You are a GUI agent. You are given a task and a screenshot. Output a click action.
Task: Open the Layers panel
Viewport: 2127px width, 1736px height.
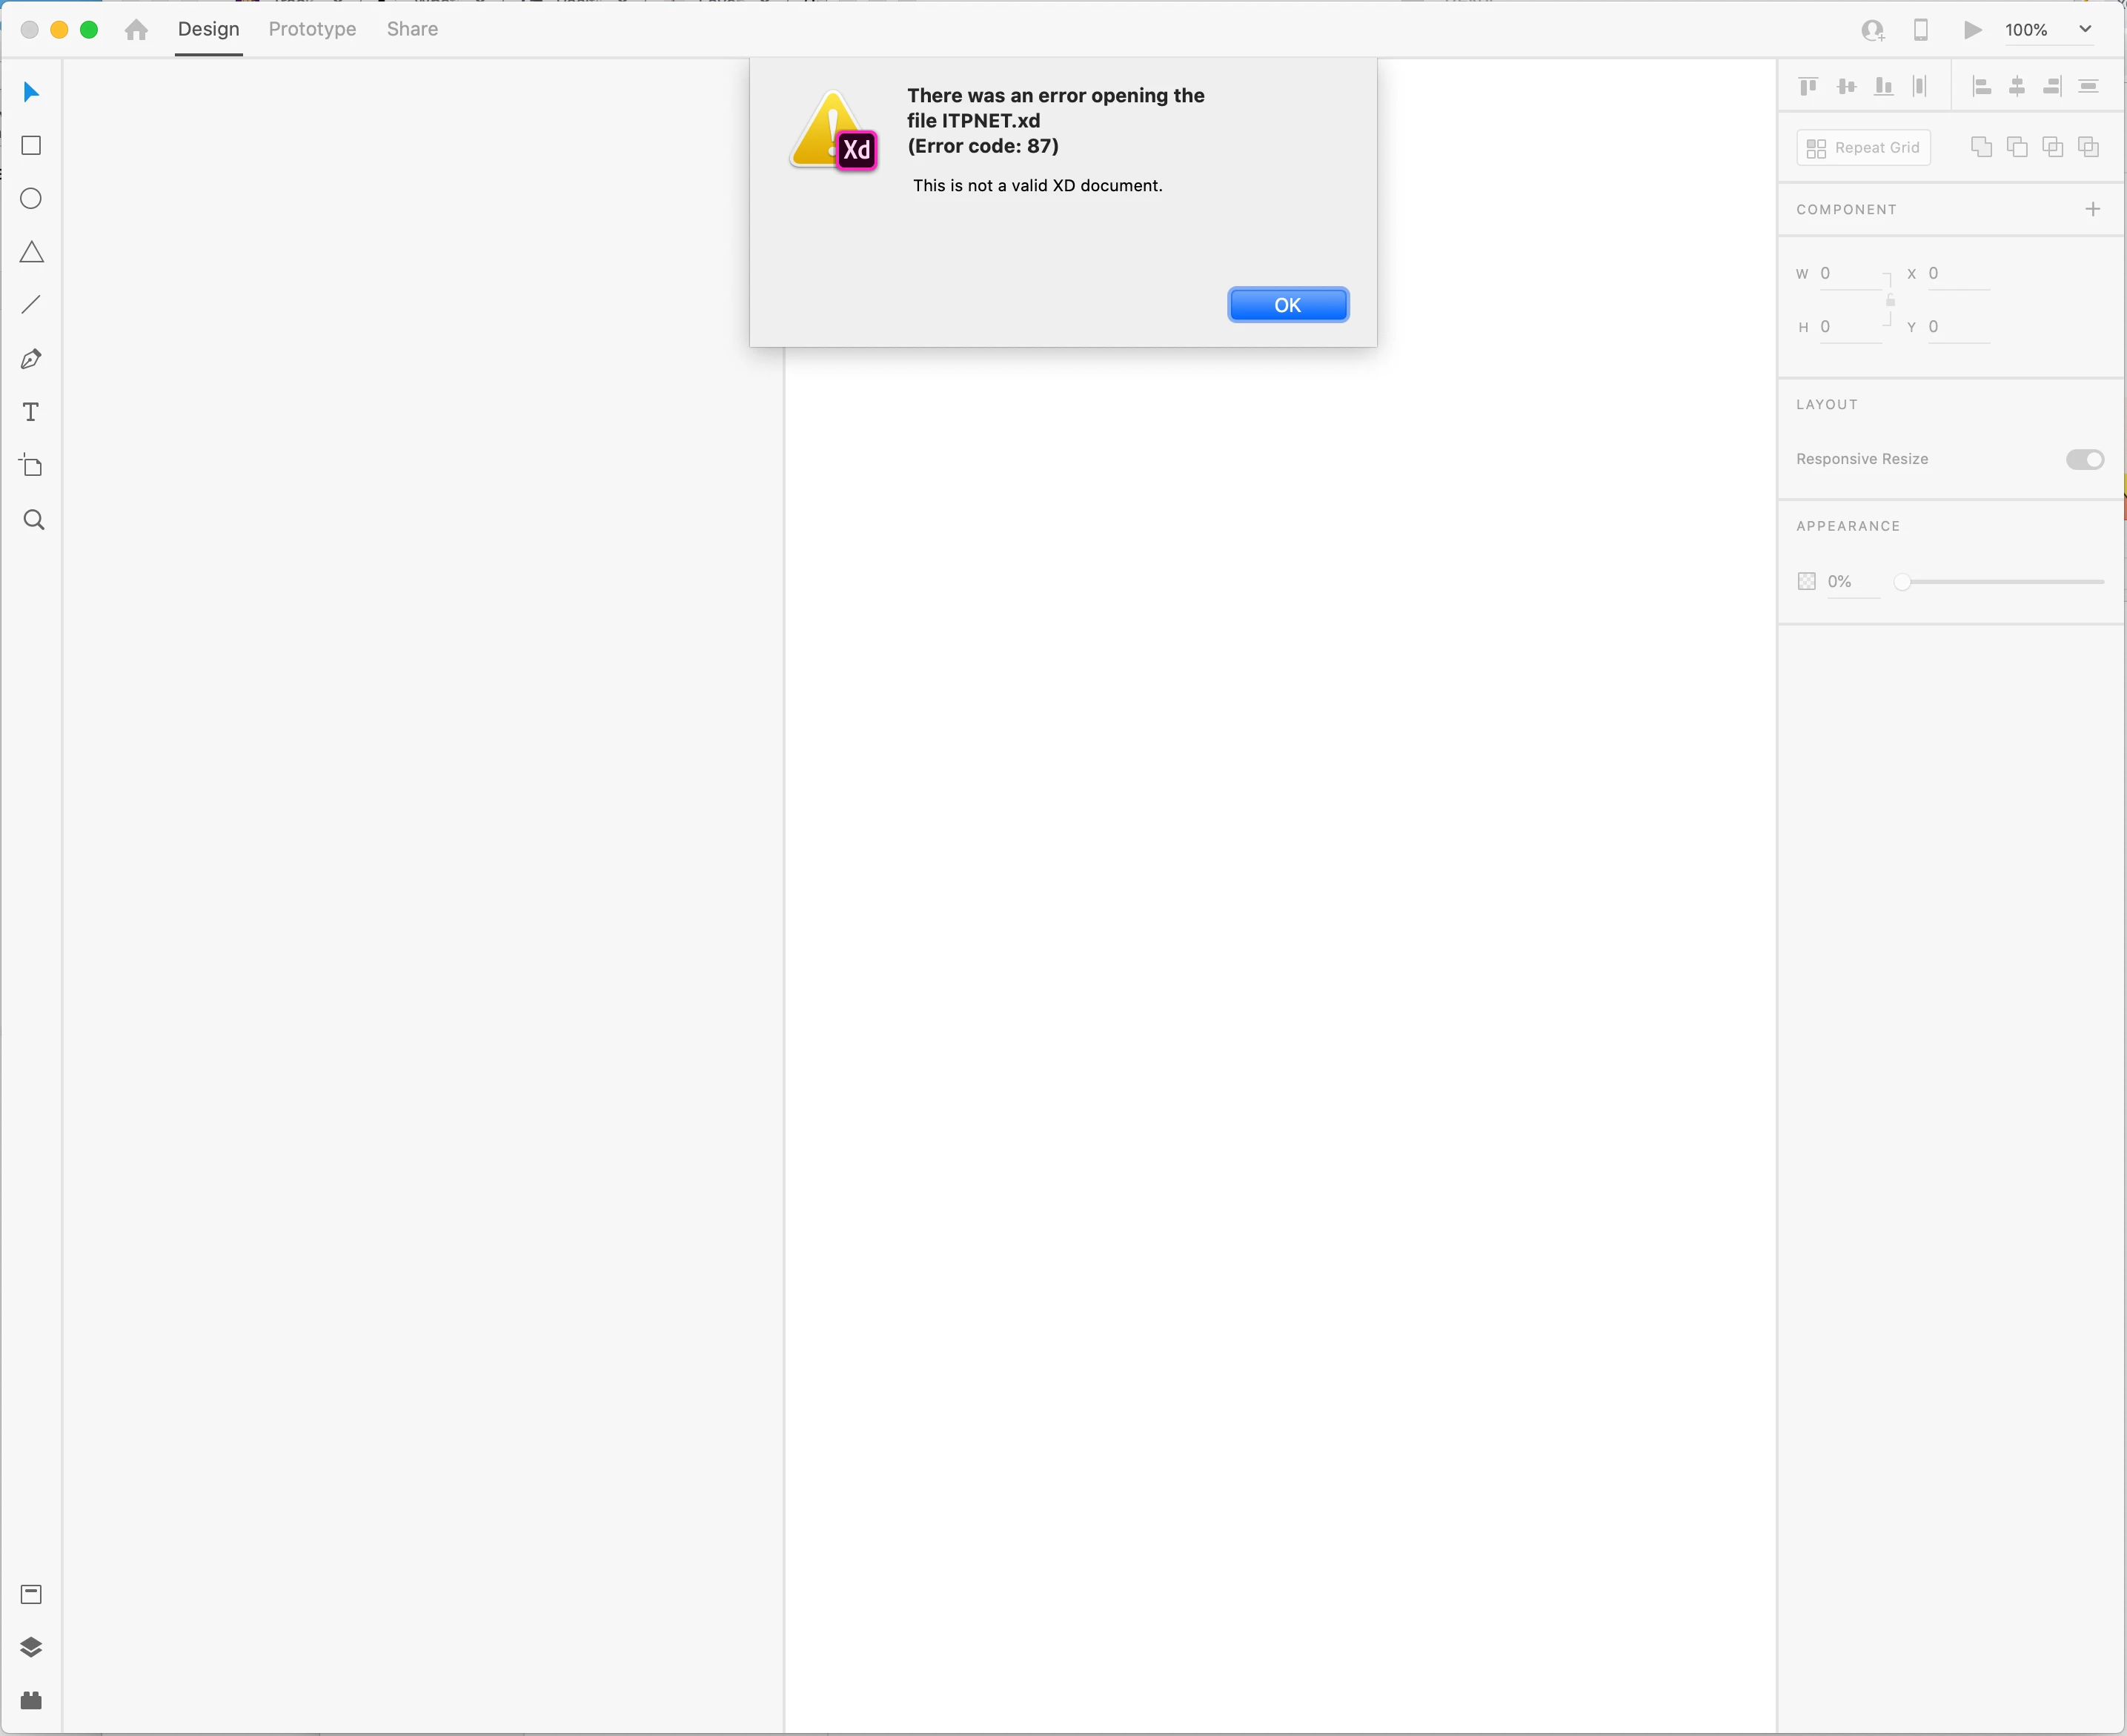31,1647
